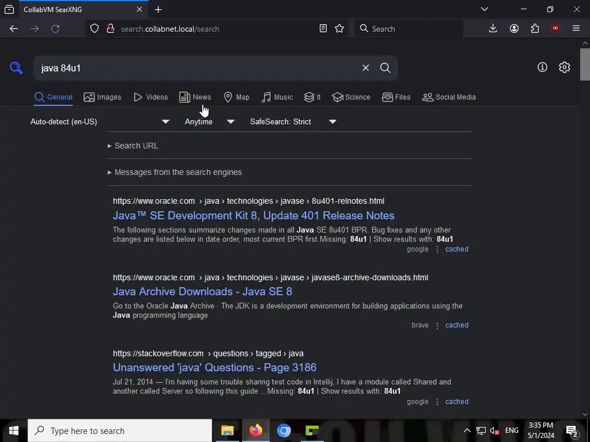Screen dimensions: 590x442
Task: Open the Anytime time range dropdown
Action: [x=210, y=122]
